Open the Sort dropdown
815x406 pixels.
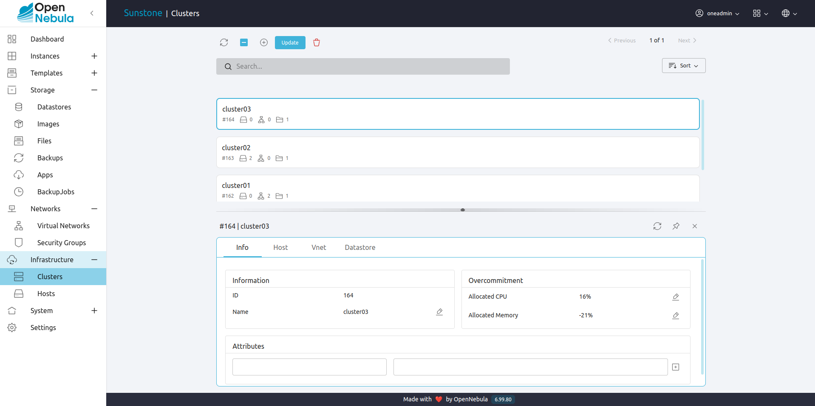(684, 66)
